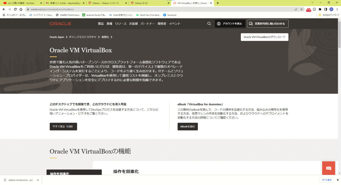Click the share page icon in address bar

(296, 9)
